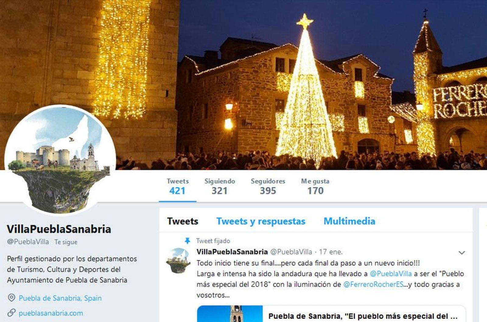Viewport: 487px width, 322px height.
Task: Click the pinned tweet pin icon
Action: click(187, 241)
